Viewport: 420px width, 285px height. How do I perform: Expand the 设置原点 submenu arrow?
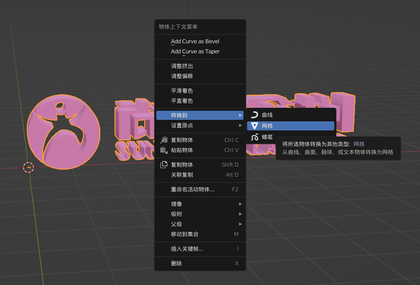[x=241, y=125]
